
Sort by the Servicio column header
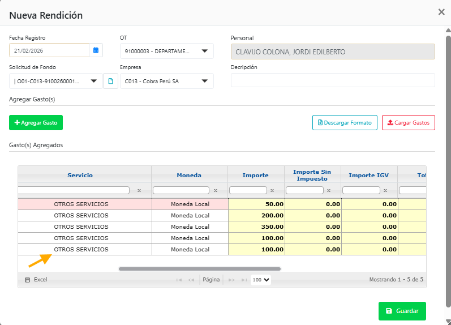pos(80,176)
